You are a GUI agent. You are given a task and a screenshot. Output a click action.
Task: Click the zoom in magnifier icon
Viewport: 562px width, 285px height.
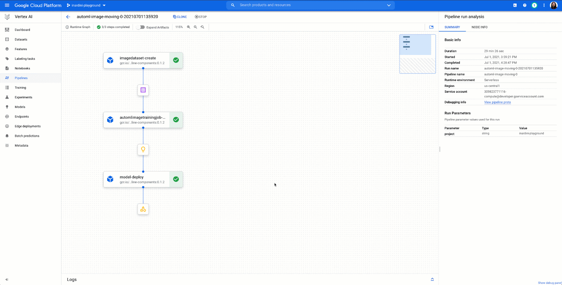[x=189, y=27]
